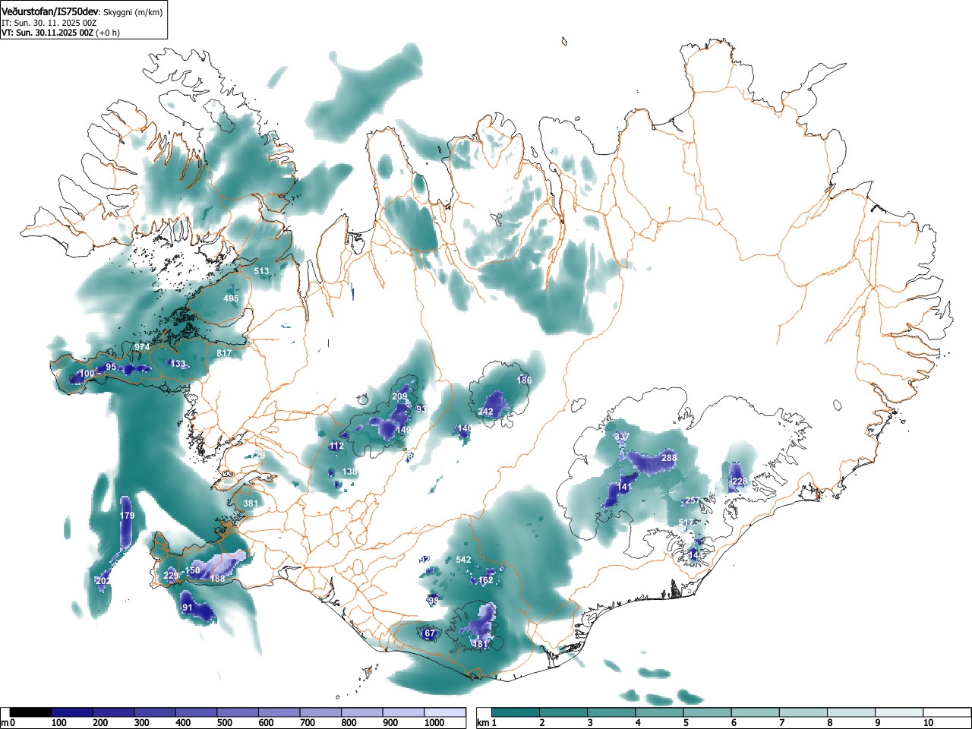Click the 974 visibility value on map
The width and height of the screenshot is (972, 729).
(142, 346)
